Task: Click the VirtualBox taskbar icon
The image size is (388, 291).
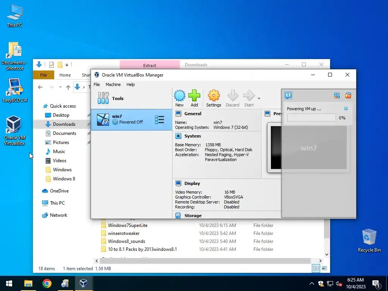Action: (x=83, y=283)
